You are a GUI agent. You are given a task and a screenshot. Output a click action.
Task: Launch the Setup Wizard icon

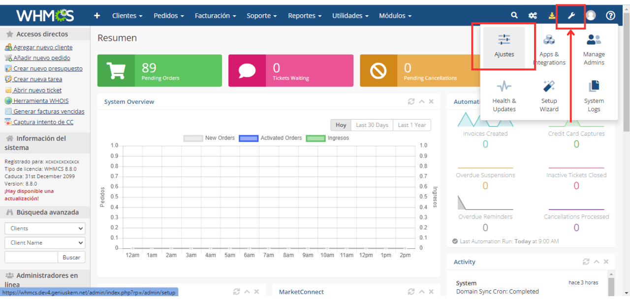pos(549,96)
